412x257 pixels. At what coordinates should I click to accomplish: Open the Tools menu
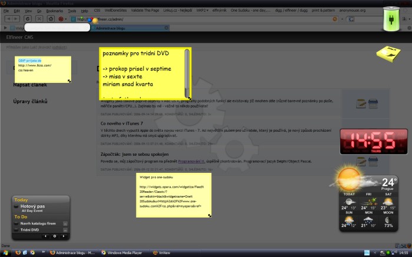coord(72,11)
